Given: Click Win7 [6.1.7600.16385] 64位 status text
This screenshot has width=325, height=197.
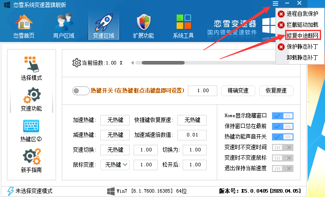Looking at the screenshot, I should point(152,191).
